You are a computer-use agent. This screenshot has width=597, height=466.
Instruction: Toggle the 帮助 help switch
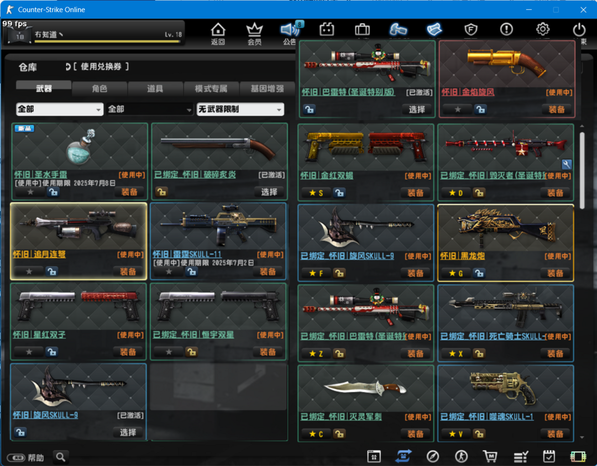click(x=16, y=457)
